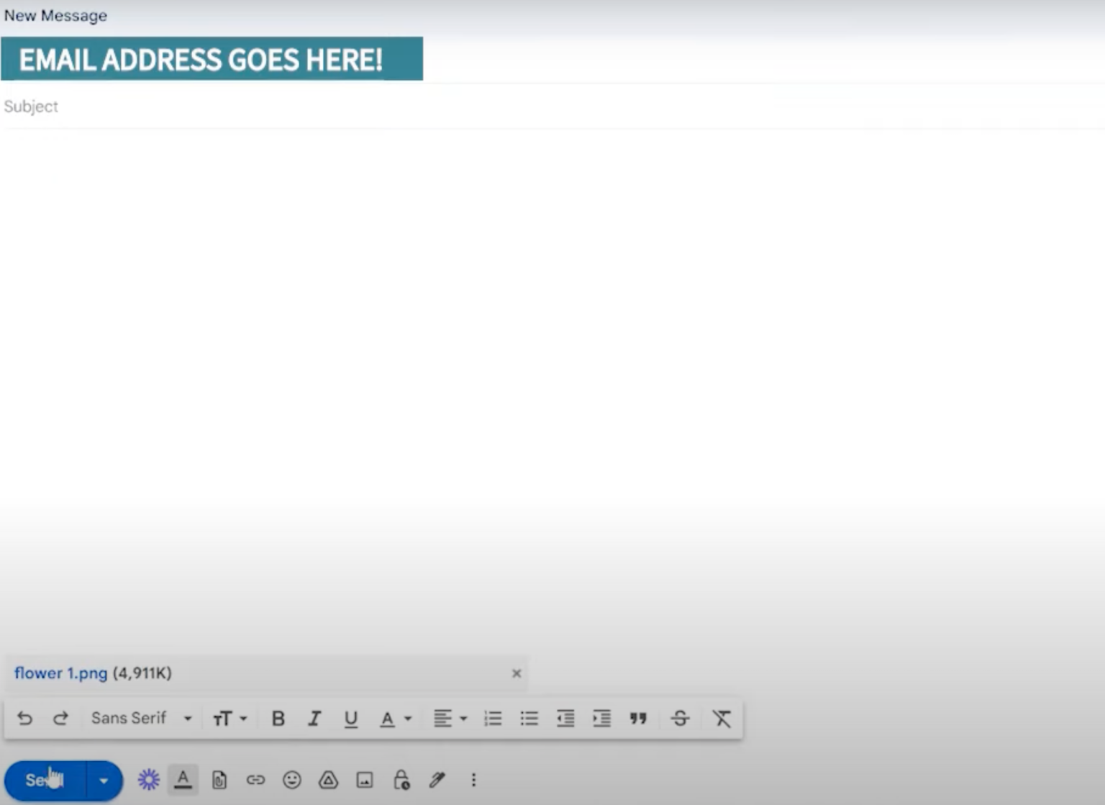Image resolution: width=1105 pixels, height=805 pixels.
Task: Remove the flower 1.png attachment
Action: coord(517,673)
